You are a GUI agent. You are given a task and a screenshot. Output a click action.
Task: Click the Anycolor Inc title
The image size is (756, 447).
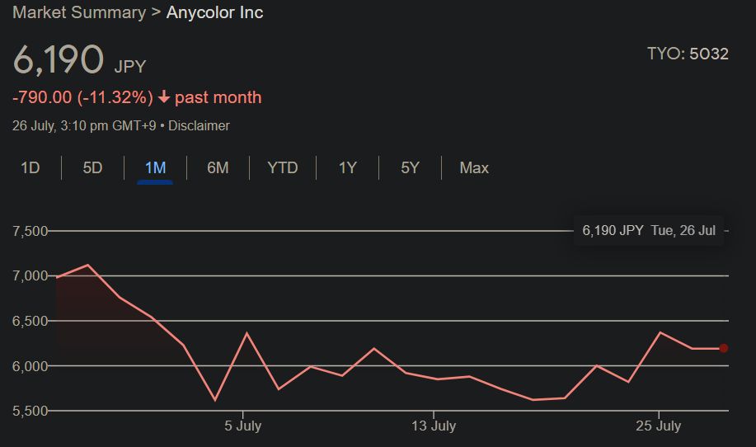[x=215, y=12]
